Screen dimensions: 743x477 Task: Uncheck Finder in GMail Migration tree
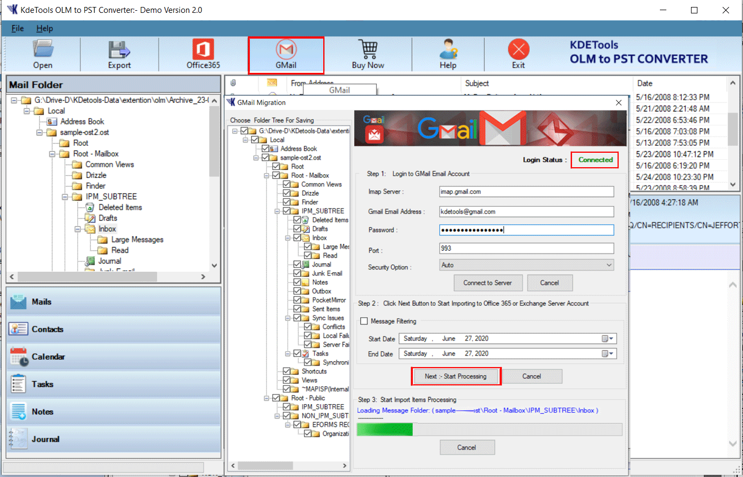(287, 202)
